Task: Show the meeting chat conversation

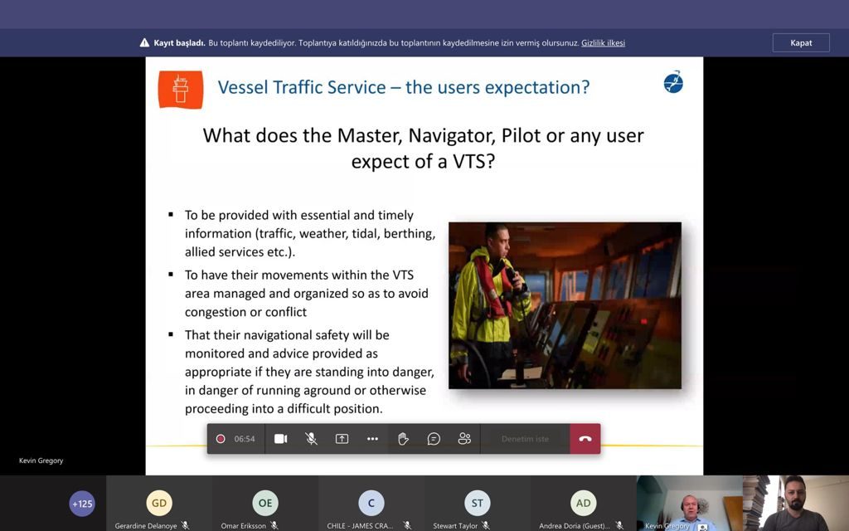Action: click(434, 439)
